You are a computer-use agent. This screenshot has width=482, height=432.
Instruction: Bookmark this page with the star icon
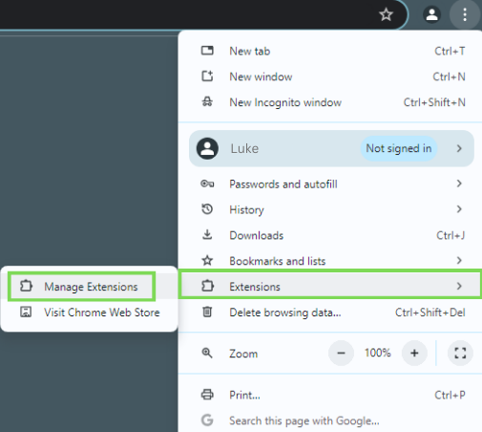pos(386,14)
